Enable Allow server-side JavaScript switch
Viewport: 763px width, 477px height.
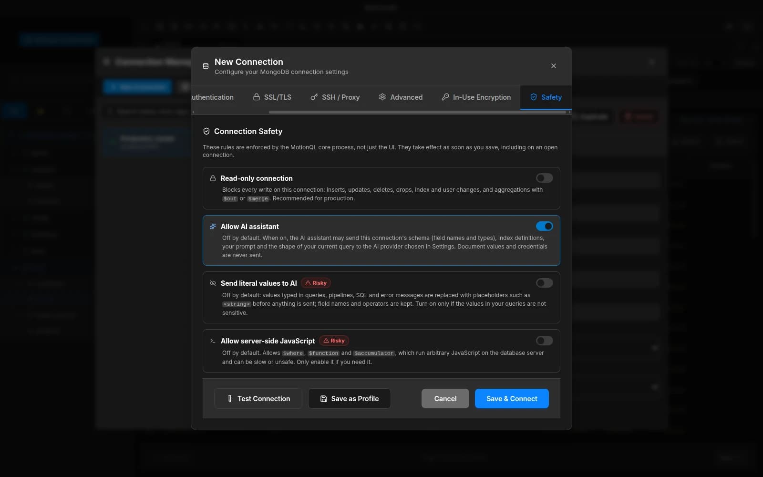(x=544, y=341)
